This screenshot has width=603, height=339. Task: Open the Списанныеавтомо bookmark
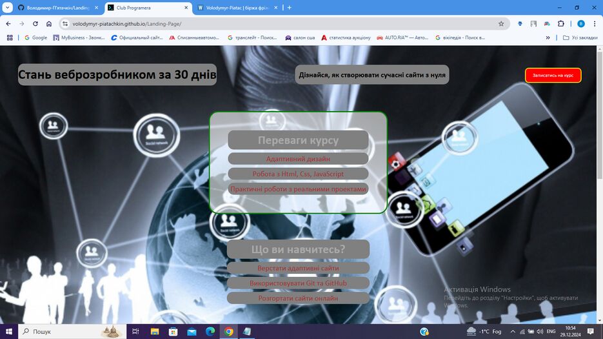click(194, 37)
